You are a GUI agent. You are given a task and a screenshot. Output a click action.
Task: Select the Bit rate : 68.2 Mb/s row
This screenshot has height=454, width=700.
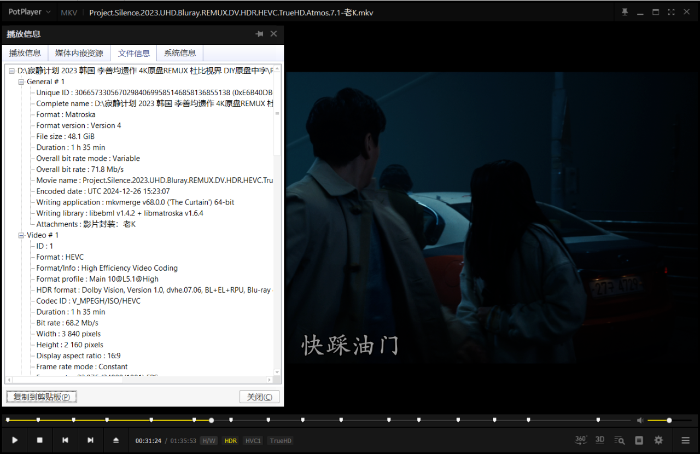[x=67, y=323]
